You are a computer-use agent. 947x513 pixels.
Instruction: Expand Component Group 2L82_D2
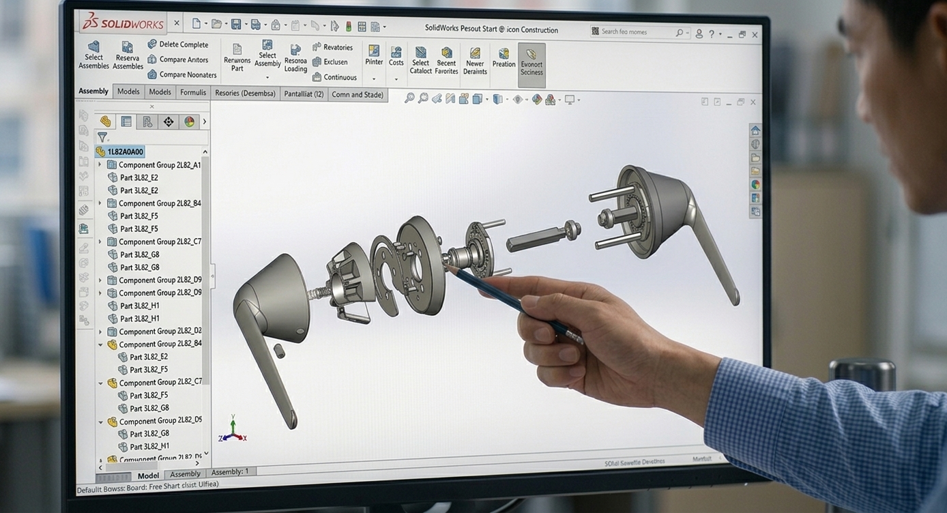[x=100, y=332]
